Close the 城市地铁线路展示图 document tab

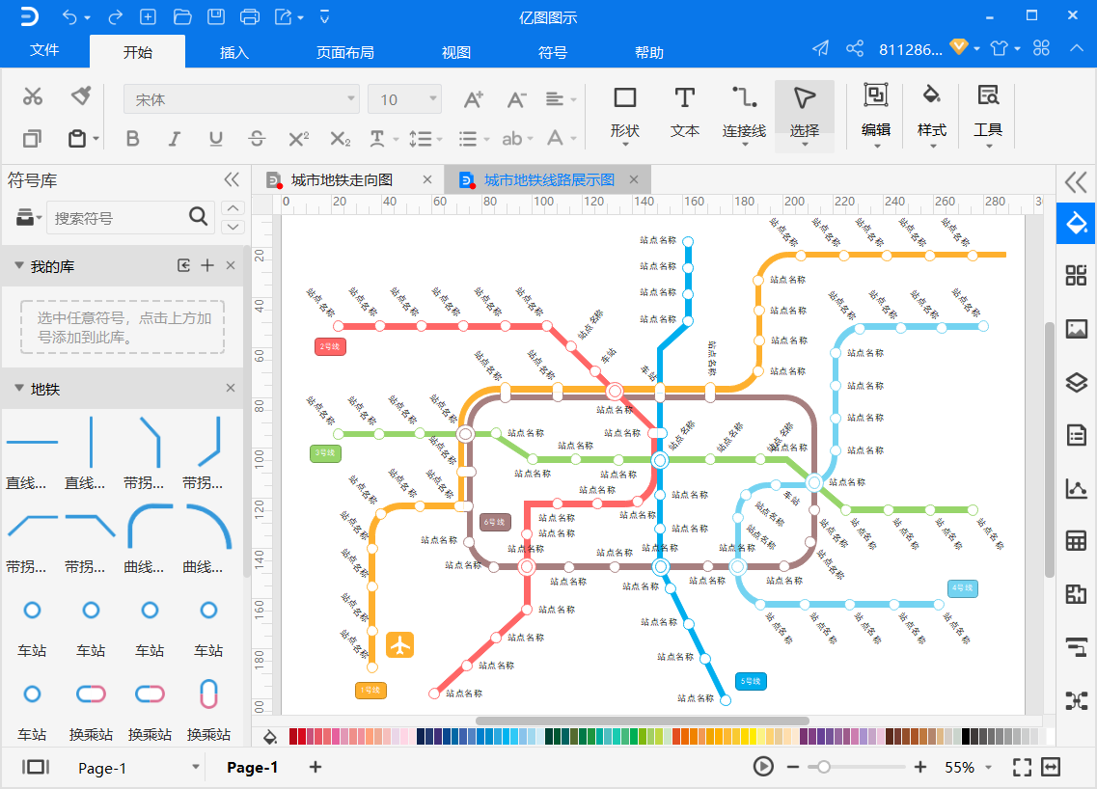[x=634, y=179]
